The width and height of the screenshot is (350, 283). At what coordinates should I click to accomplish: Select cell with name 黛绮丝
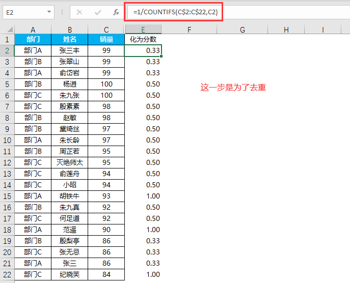click(70, 129)
